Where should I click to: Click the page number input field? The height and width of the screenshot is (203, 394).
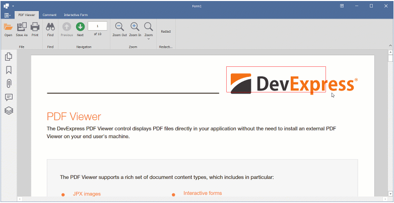tap(97, 26)
